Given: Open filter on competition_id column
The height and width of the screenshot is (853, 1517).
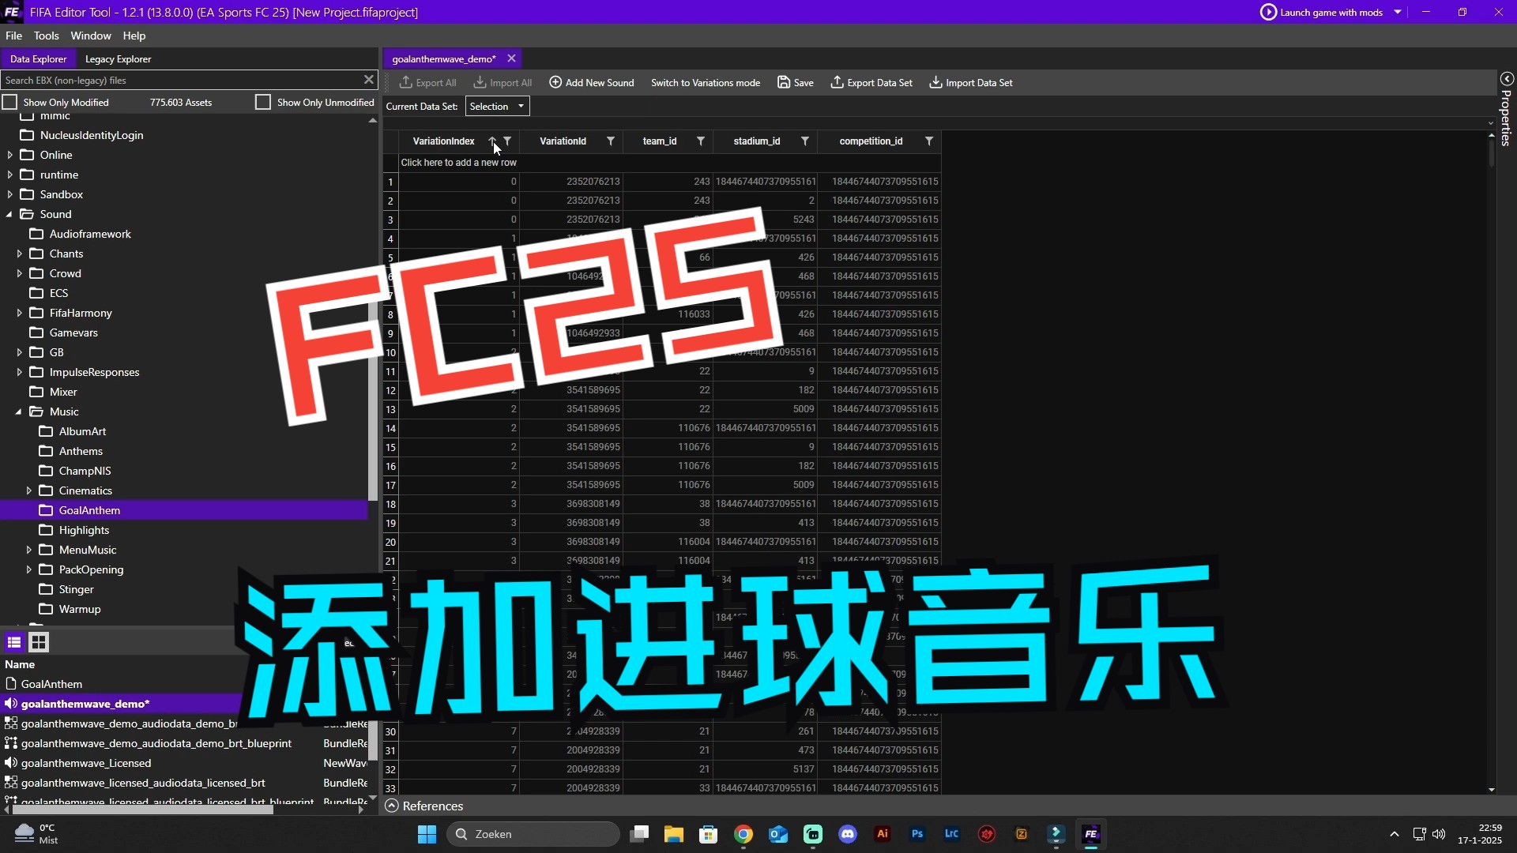Looking at the screenshot, I should tap(929, 141).
